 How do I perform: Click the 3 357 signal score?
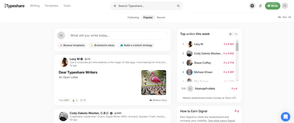[x=229, y=72]
